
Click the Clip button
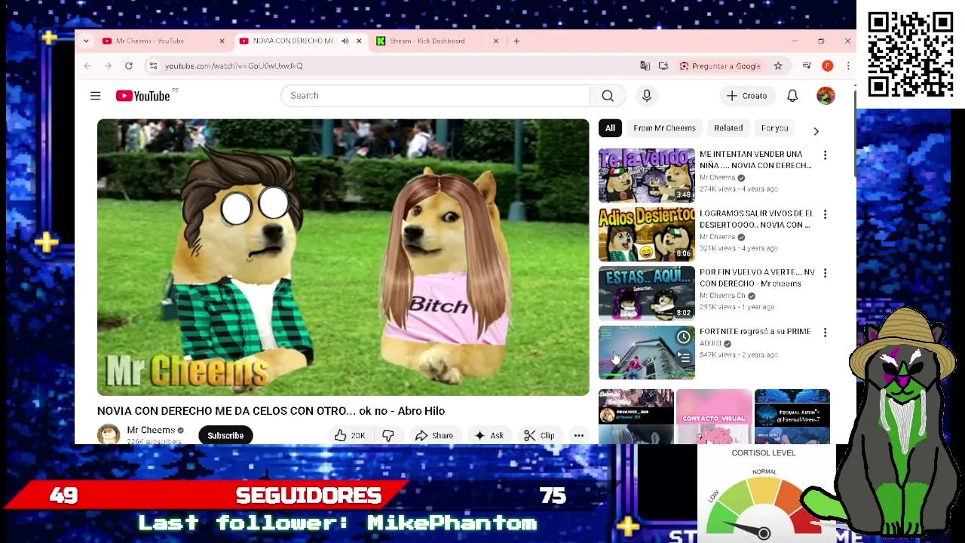coord(539,435)
